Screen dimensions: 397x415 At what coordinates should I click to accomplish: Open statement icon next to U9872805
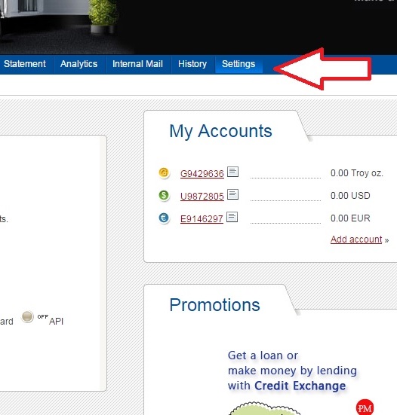click(233, 194)
